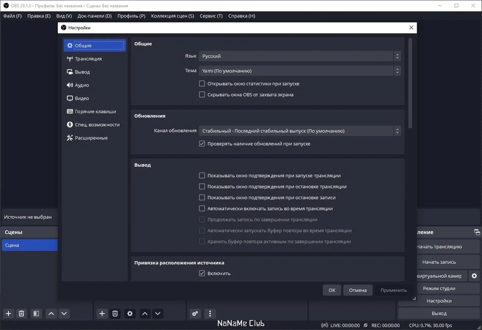482x330 pixels.
Task: Check confirmation dialog при остановке записи
Action: [202, 197]
